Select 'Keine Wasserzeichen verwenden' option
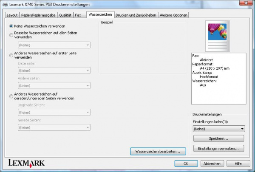 (11, 26)
